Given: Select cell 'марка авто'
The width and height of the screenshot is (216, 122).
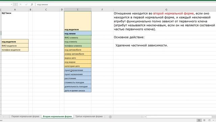Looking at the screenshot, I should click(78, 58).
